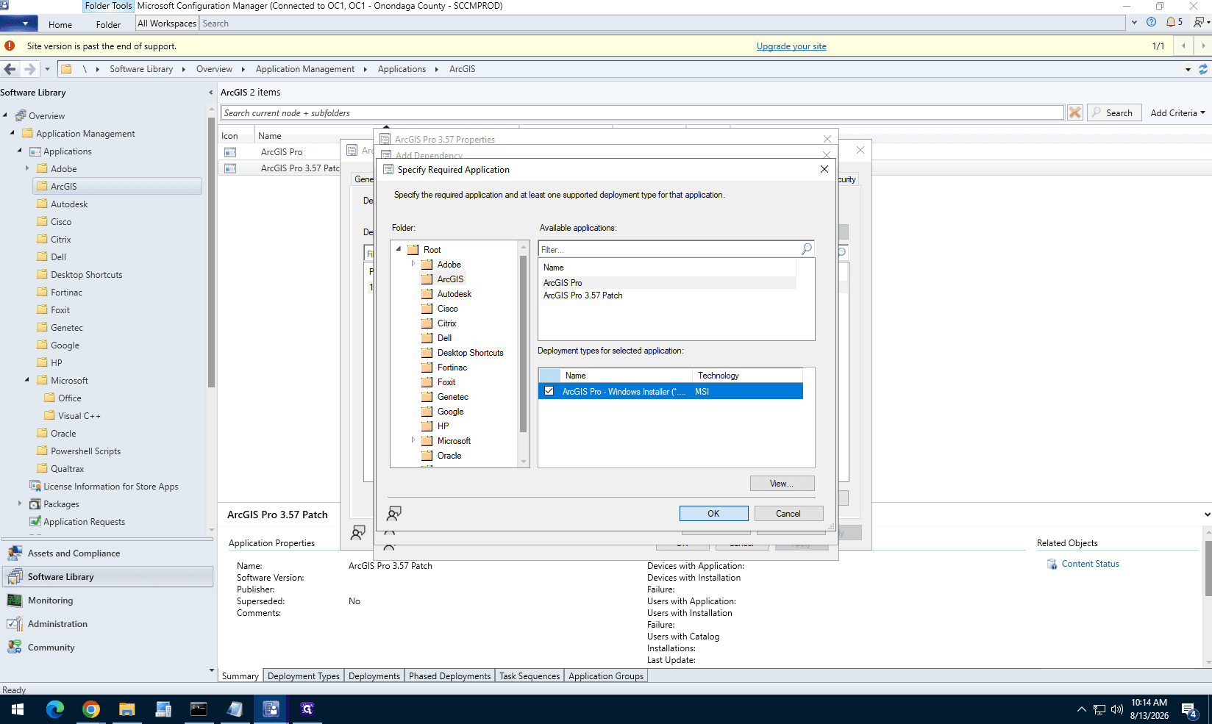Screen dimensions: 1212x724
Task: Expand the Adobe folder in dialog tree
Action: coord(413,264)
